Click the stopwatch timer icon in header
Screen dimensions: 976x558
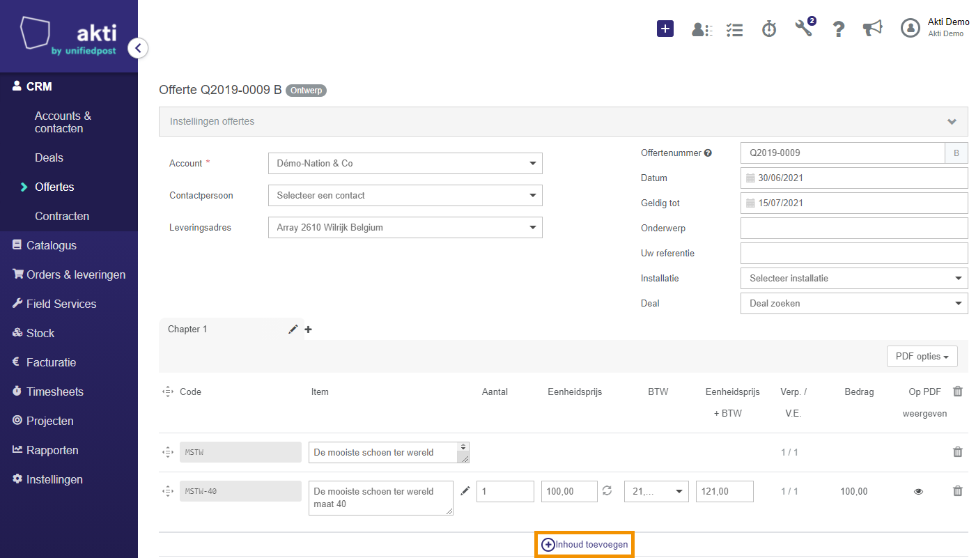point(769,29)
